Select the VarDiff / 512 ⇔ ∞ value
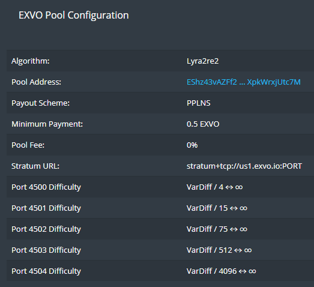The image size is (314, 287). click(219, 250)
